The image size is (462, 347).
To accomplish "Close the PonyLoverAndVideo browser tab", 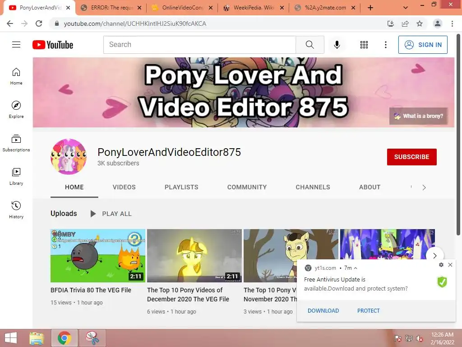I will click(68, 8).
